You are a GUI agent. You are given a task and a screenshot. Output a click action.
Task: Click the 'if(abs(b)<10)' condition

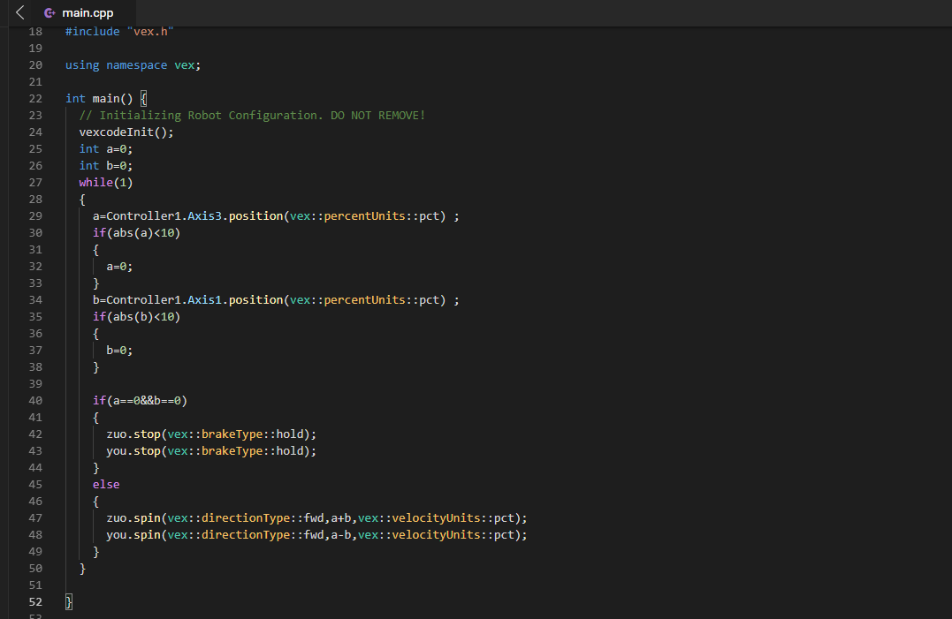tap(137, 316)
